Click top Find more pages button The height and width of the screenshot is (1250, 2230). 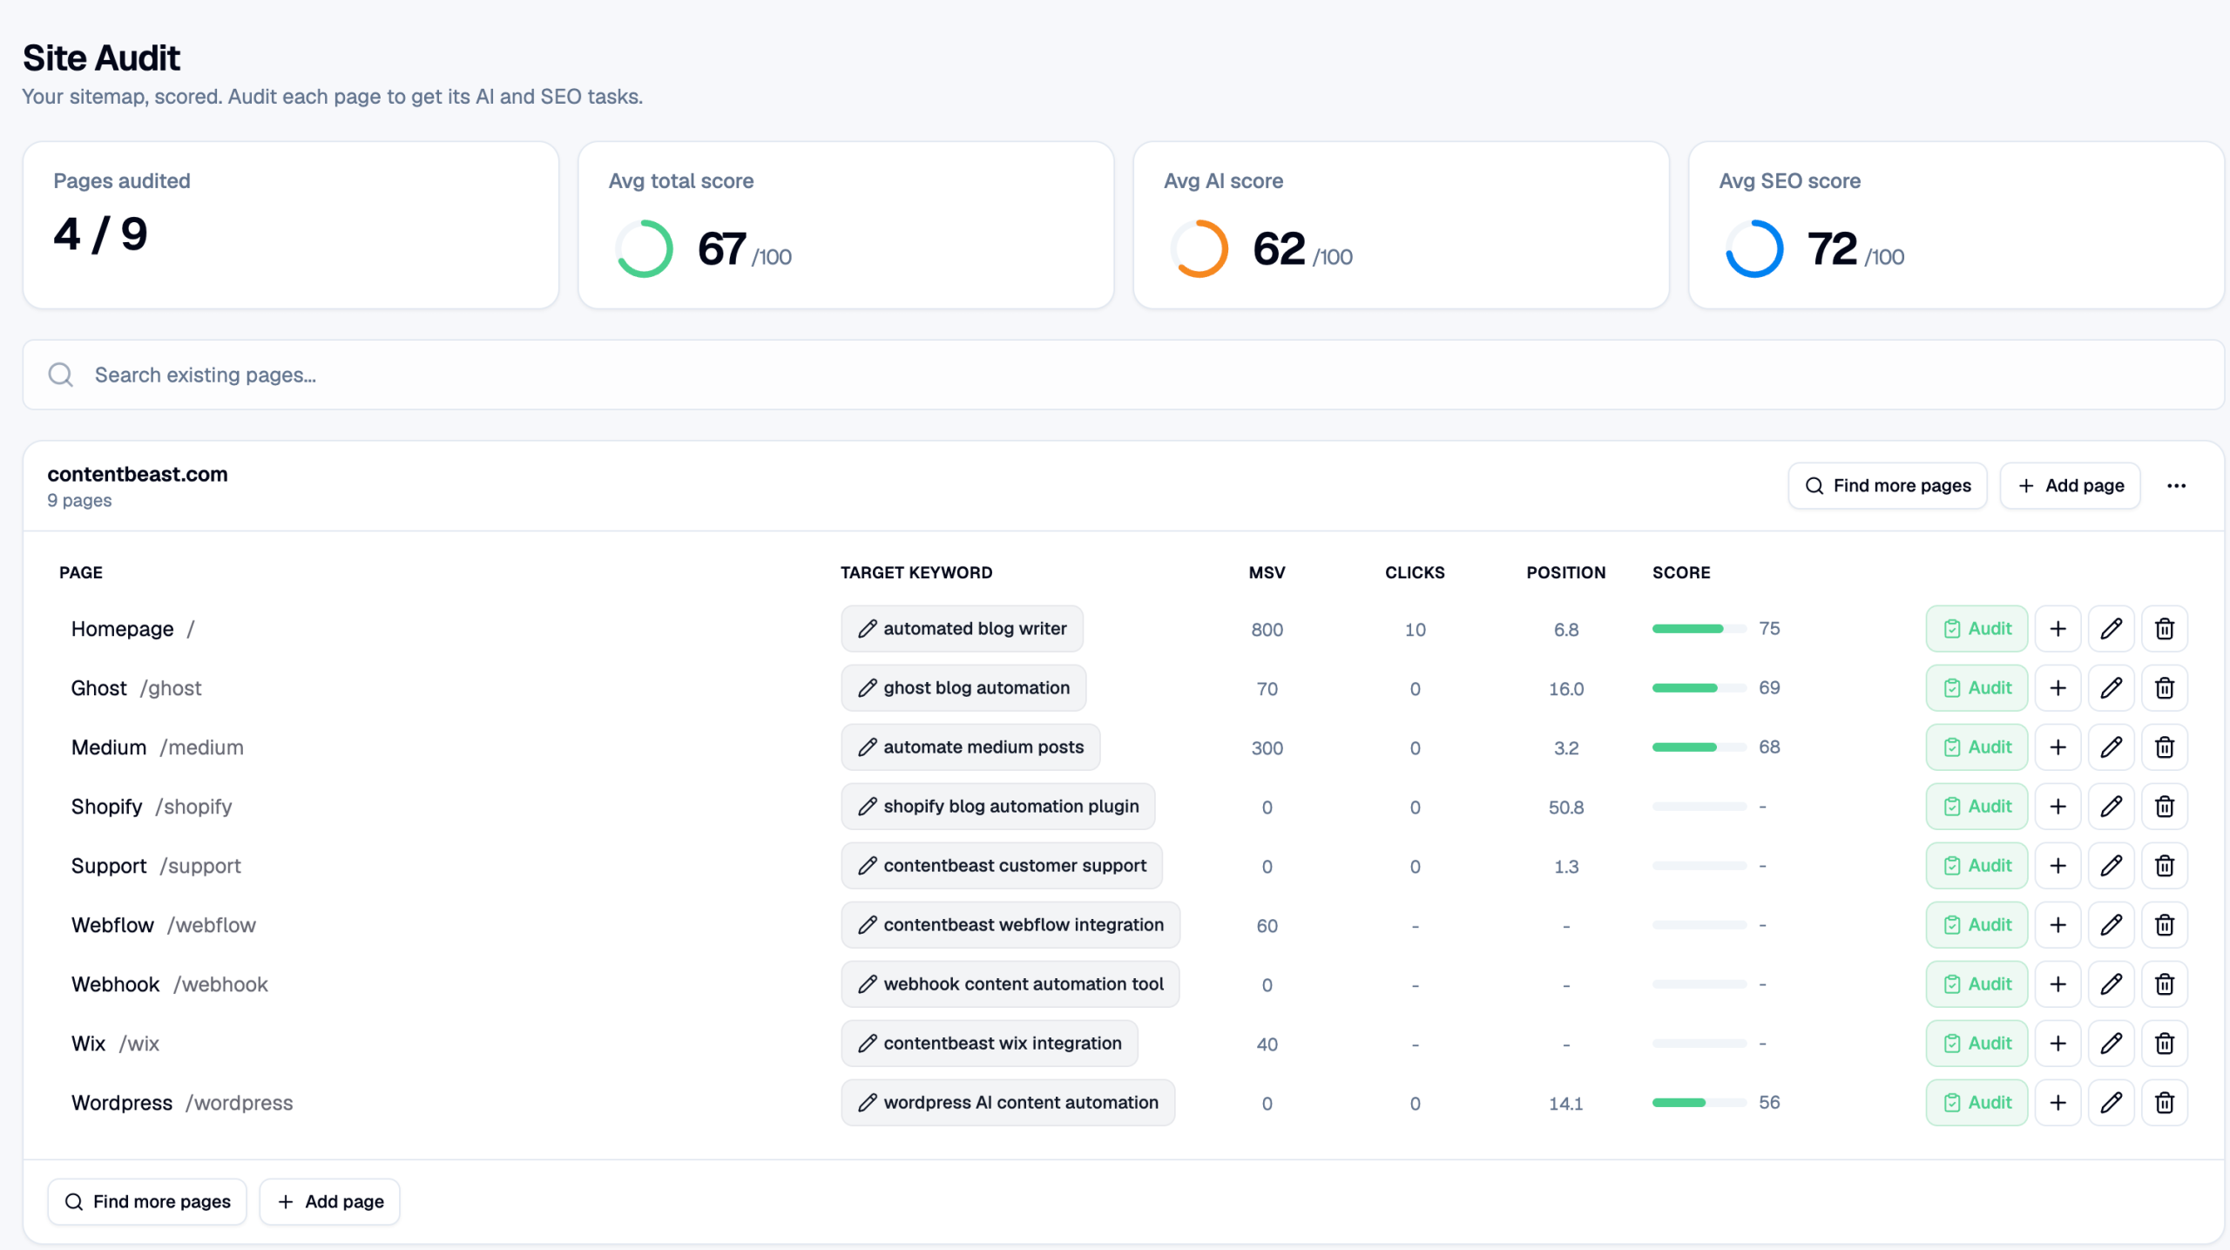[x=1887, y=486]
